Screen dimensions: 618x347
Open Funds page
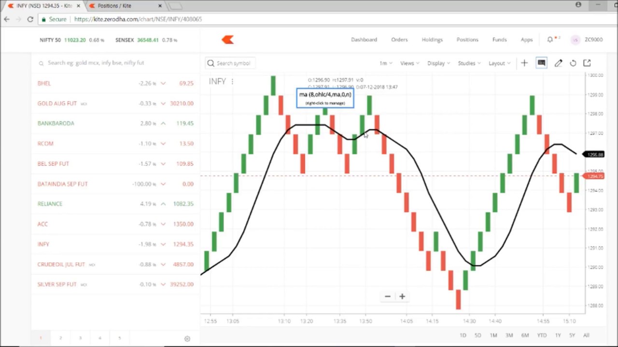click(x=499, y=40)
